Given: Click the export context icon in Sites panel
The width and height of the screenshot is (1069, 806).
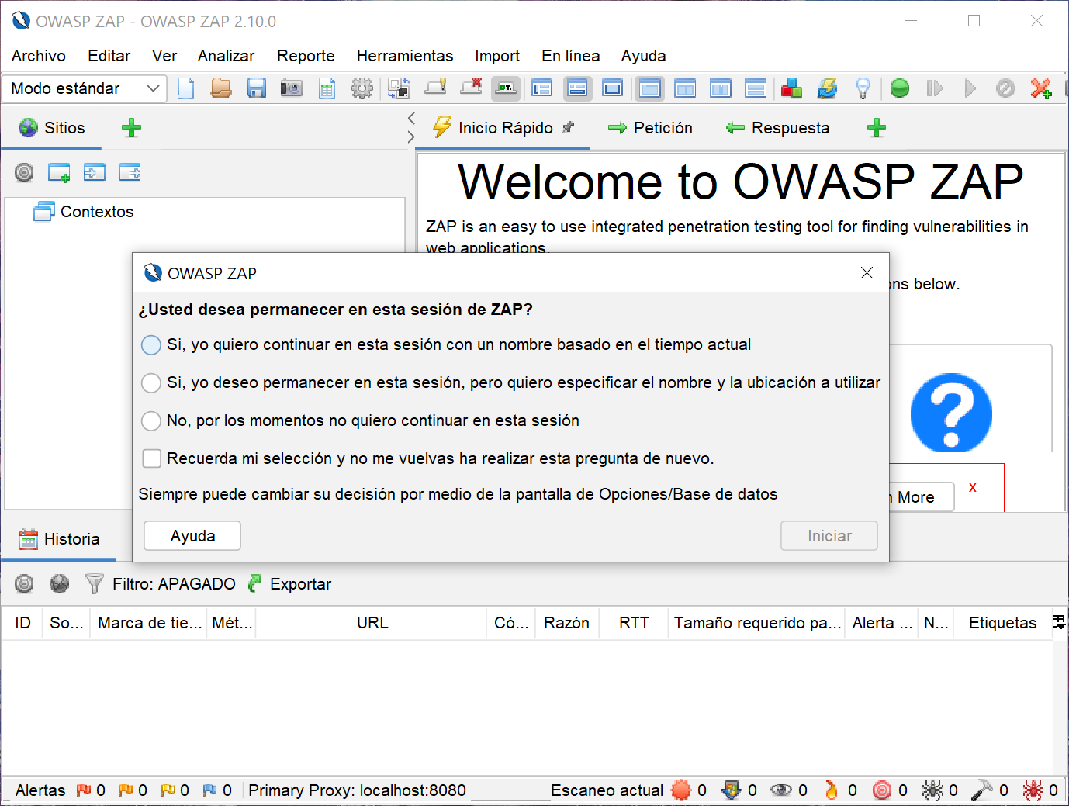Looking at the screenshot, I should [130, 172].
